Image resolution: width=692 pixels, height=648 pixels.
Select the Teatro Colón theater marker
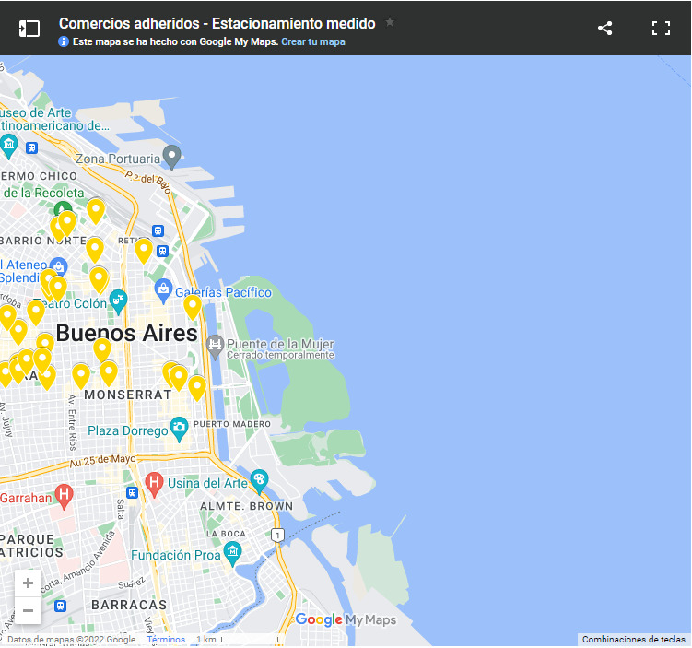click(118, 300)
